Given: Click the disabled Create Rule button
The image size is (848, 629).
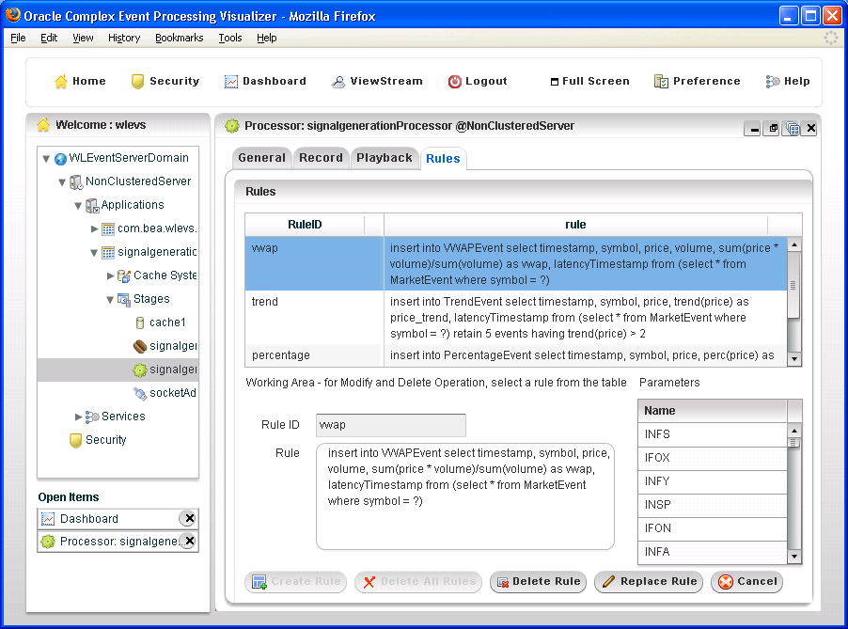Looking at the screenshot, I should [x=295, y=582].
